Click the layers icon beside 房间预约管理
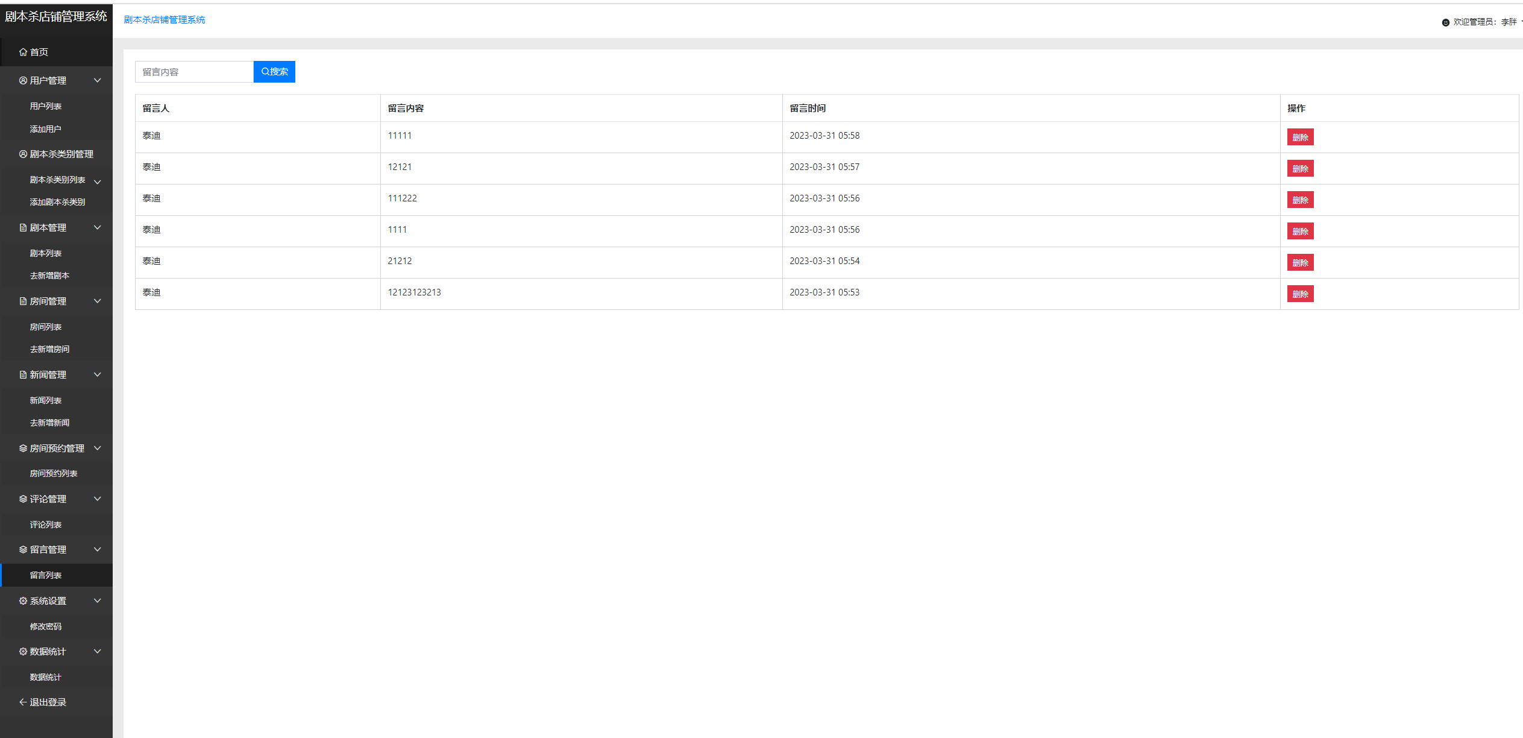The height and width of the screenshot is (738, 1523). pos(23,449)
